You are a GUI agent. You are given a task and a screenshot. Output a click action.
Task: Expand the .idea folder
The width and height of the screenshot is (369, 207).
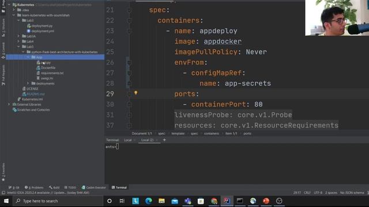[x=14, y=10]
